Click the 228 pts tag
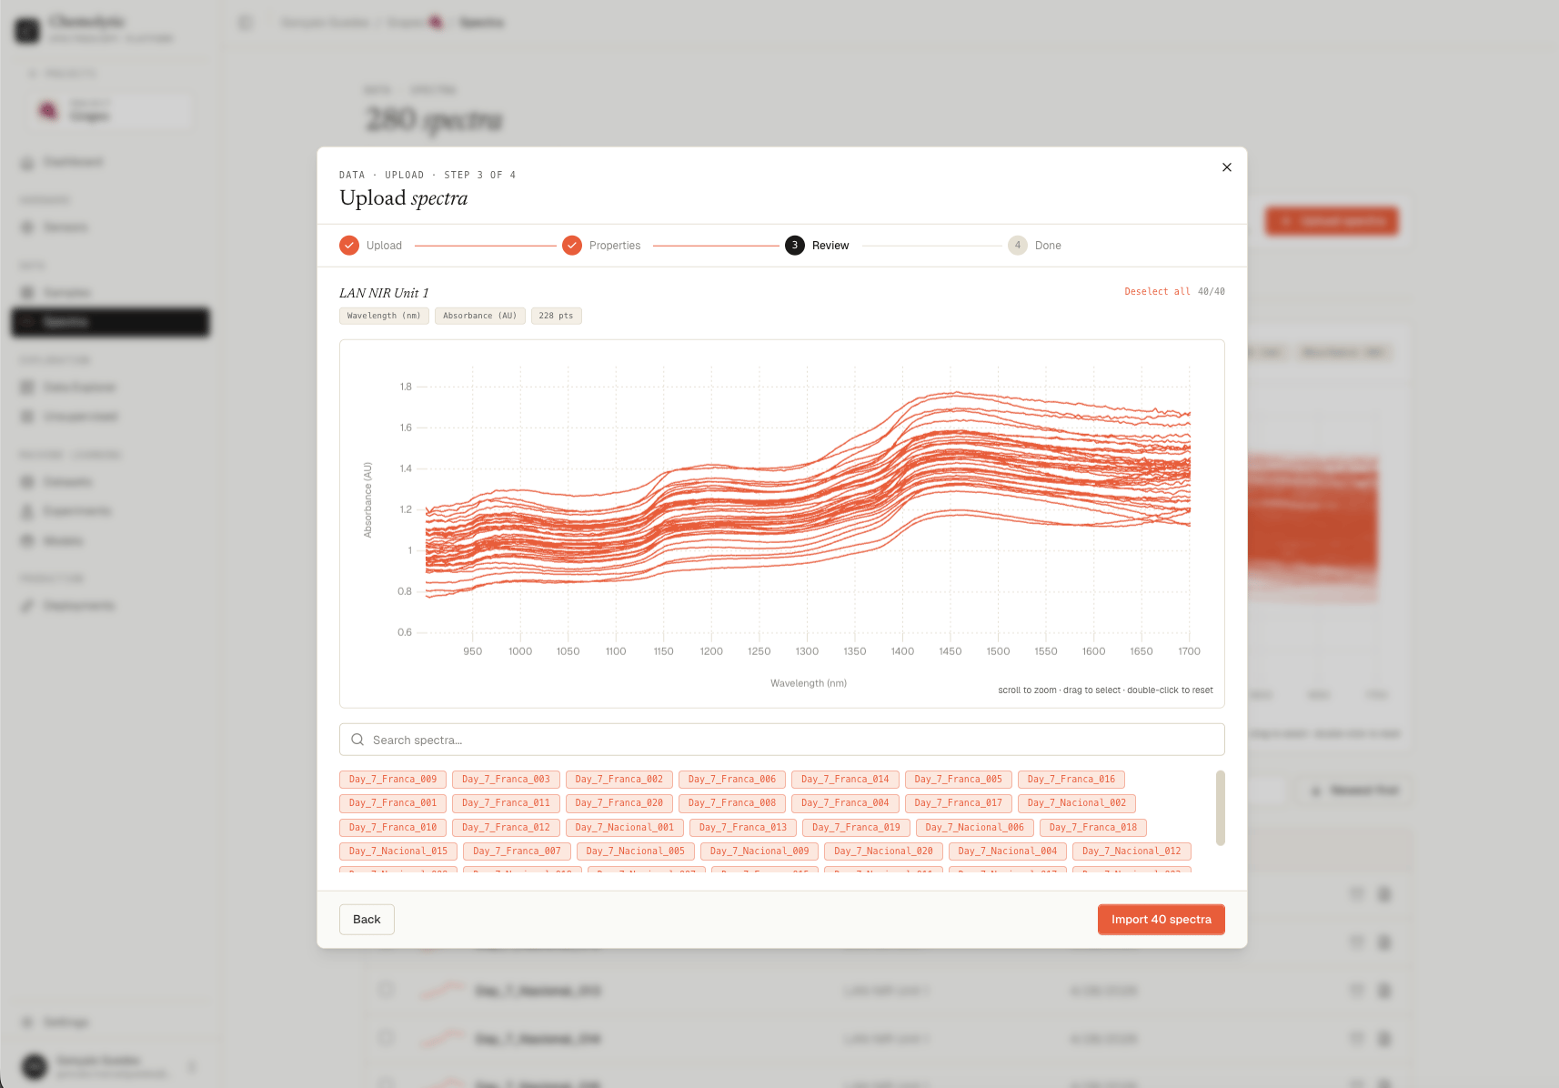 coord(556,316)
